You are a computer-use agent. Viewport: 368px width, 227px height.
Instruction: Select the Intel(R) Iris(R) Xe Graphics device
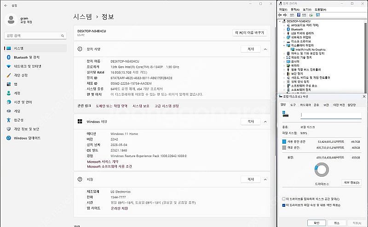pos(310,50)
